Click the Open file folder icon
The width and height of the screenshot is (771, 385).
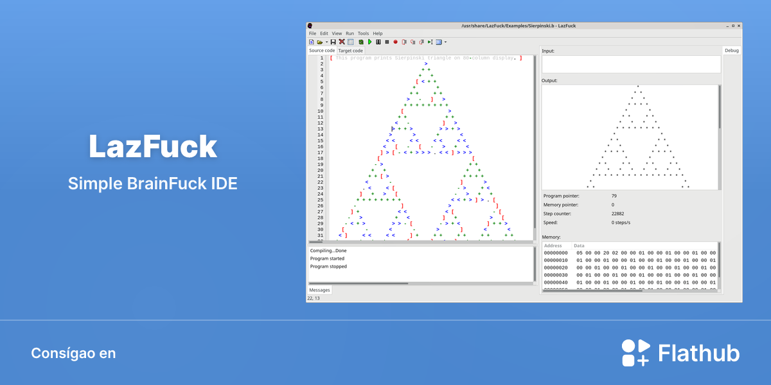tap(319, 42)
